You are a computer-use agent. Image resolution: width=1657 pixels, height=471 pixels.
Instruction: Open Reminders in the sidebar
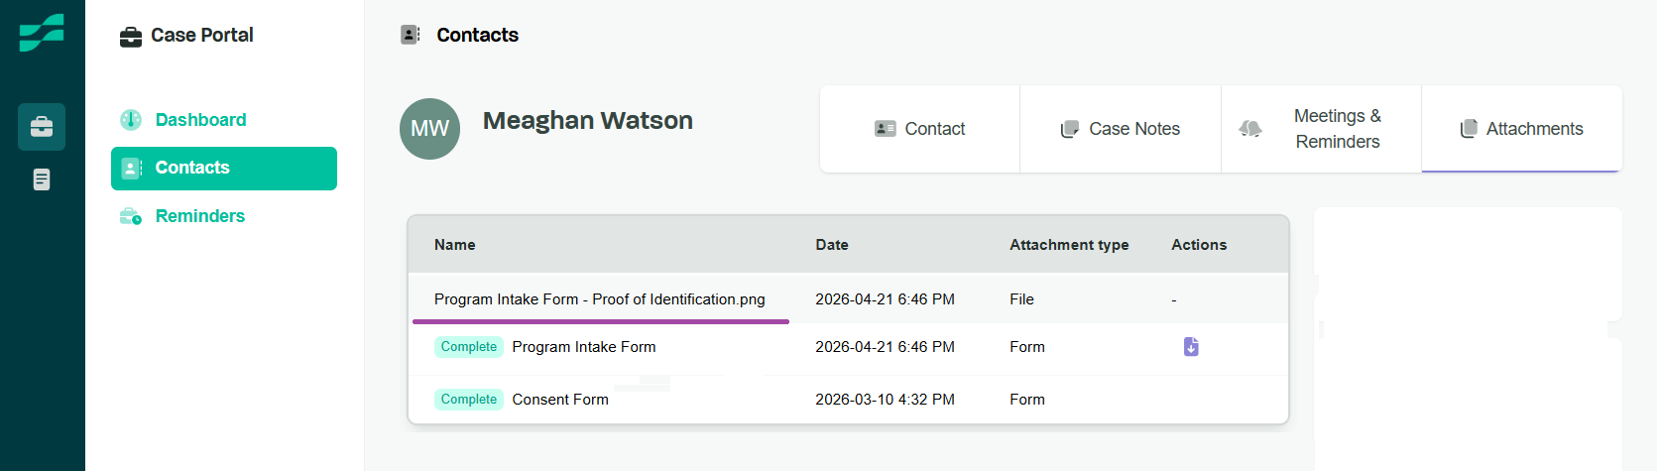tap(199, 216)
